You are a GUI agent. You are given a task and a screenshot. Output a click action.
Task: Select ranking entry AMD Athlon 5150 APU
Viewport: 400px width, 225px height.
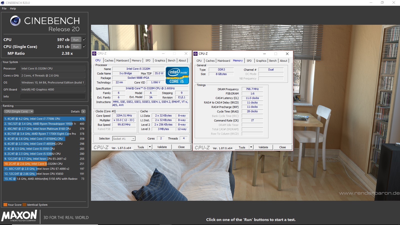44,179
